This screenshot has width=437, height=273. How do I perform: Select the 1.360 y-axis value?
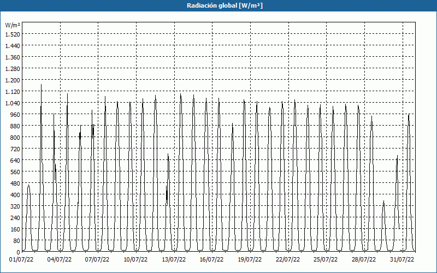point(13,57)
